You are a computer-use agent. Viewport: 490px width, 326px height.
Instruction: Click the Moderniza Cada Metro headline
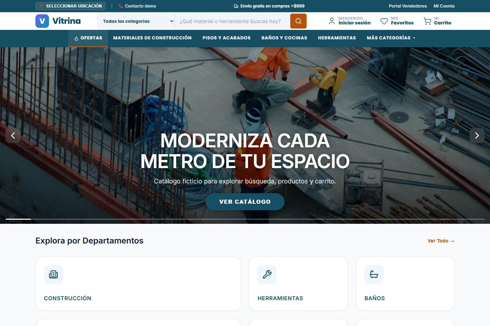245,151
